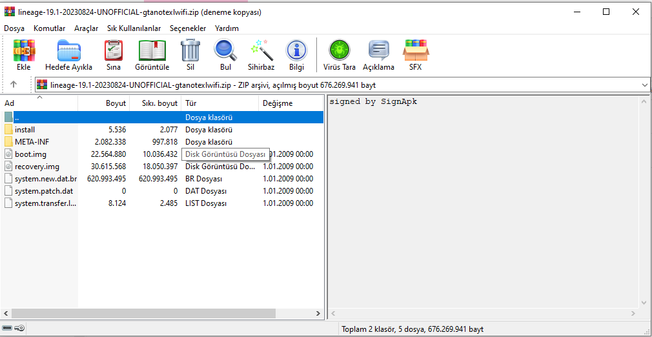Image resolution: width=652 pixels, height=337 pixels.
Task: Click the install folder icon
Action: coord(9,129)
